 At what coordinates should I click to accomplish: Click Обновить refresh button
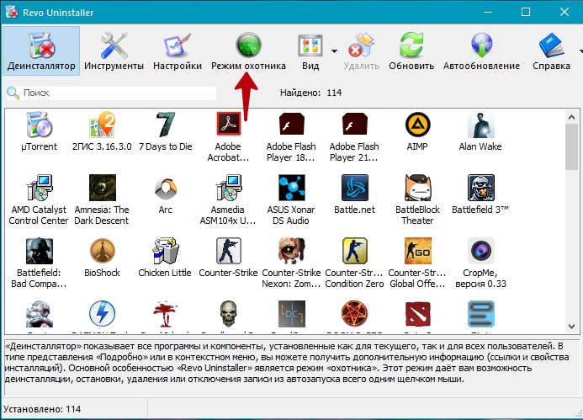[x=411, y=51]
